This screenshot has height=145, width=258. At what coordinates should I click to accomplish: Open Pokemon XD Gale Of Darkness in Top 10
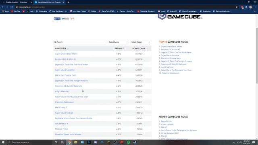click(x=173, y=64)
